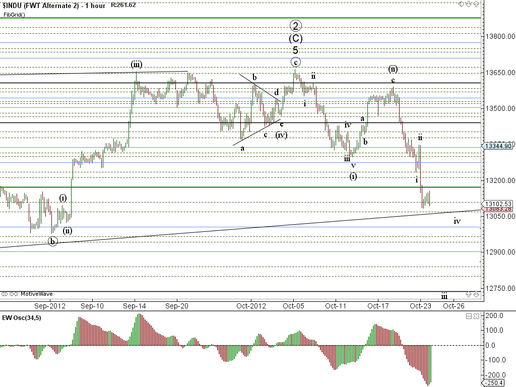Select the (C) wave label

pyautogui.click(x=296, y=38)
